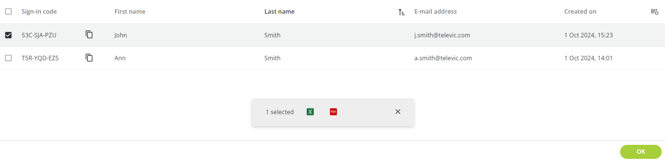
Task: Select Ann's first name cell
Action: coord(120,58)
